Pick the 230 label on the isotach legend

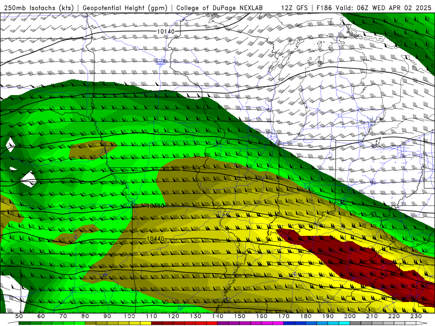416,316
